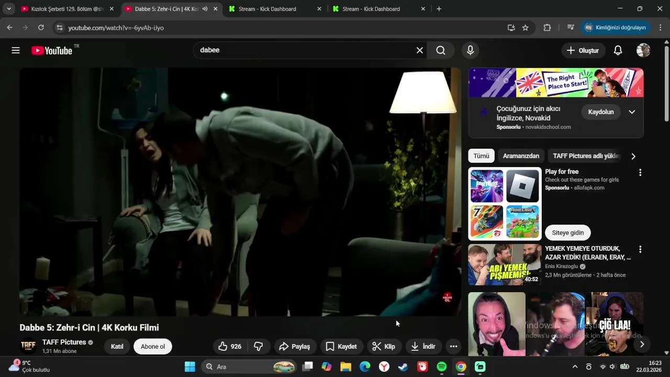The image size is (670, 377).
Task: Click Kimliğinizi doğrulayın profile button
Action: (x=616, y=27)
